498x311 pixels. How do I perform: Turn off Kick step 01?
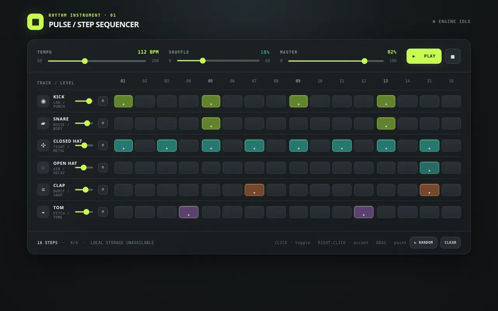click(x=123, y=101)
